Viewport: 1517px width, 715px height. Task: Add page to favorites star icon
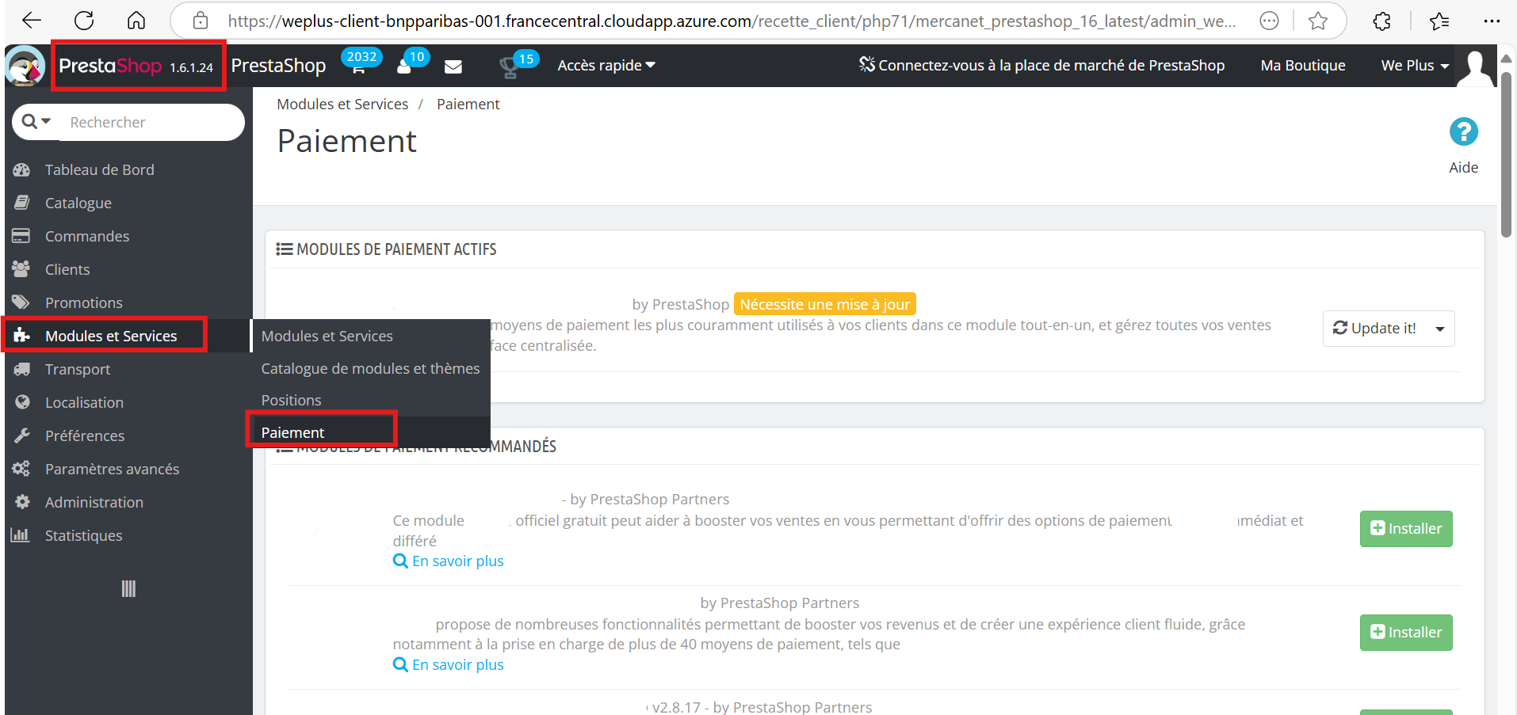coord(1318,21)
